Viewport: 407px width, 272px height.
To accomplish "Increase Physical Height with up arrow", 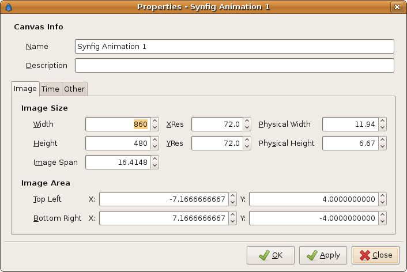I will point(382,140).
